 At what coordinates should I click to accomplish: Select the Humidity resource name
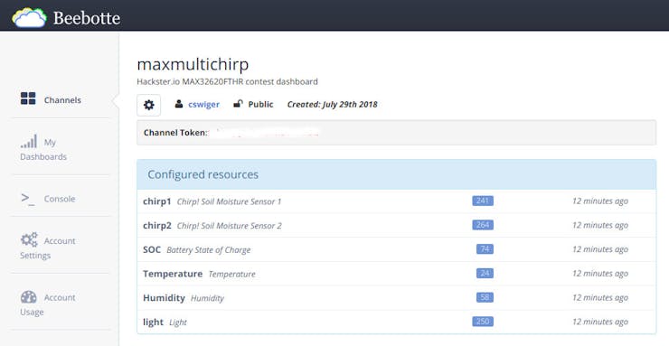click(164, 297)
